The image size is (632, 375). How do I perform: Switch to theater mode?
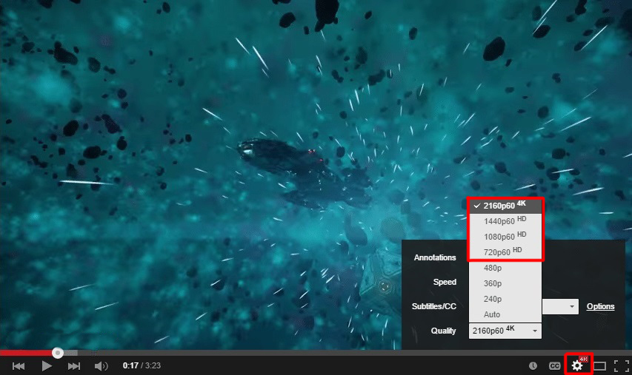point(599,365)
